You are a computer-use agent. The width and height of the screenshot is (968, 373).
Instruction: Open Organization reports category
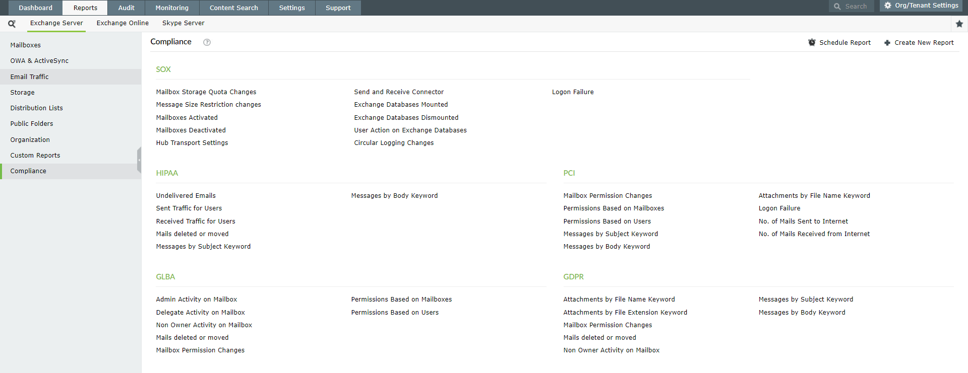(x=71, y=140)
